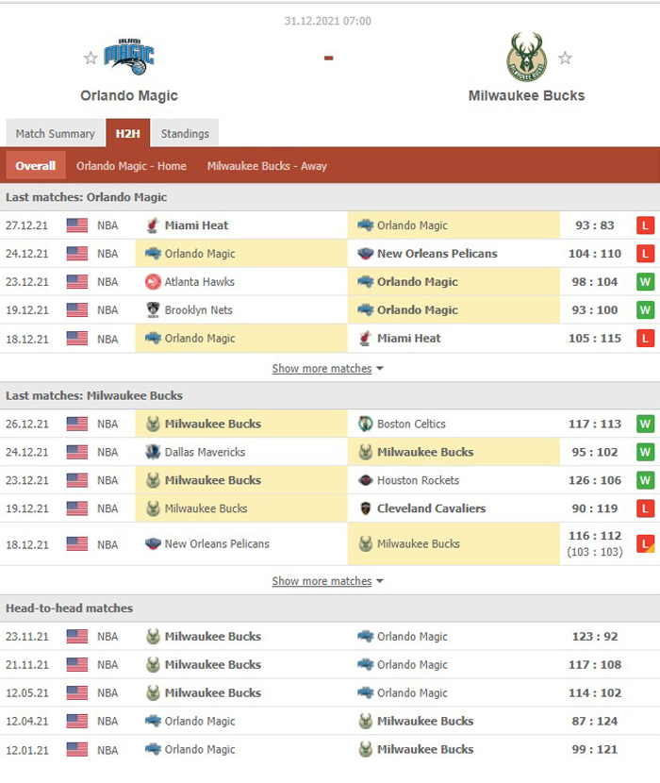
Task: Click the Miami Heat logo in the 27.12.21 row
Action: [153, 225]
